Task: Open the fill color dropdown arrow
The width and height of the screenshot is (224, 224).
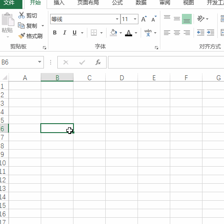Action: click(121, 33)
